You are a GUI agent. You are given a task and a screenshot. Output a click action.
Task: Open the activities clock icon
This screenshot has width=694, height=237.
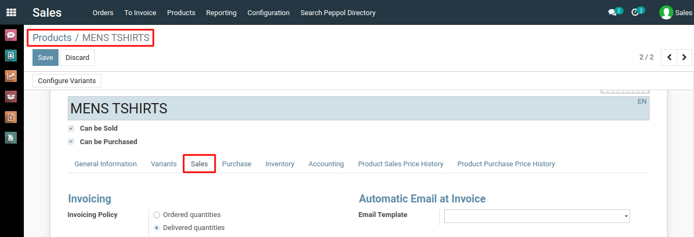tap(638, 12)
